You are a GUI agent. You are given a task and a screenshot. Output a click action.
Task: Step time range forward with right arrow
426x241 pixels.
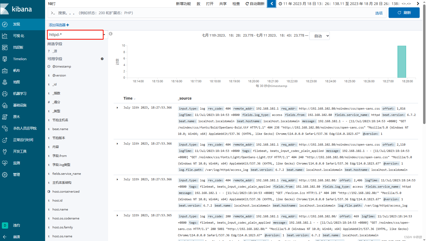(x=418, y=4)
